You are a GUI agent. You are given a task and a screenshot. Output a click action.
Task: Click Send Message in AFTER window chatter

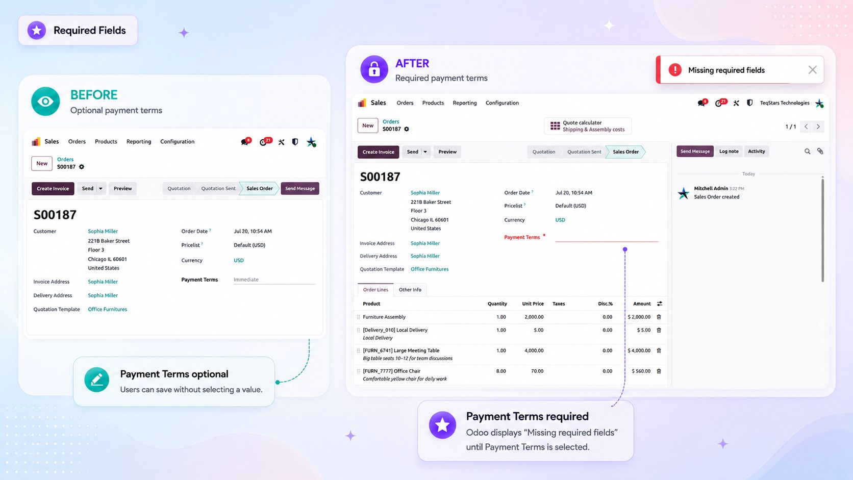pyautogui.click(x=695, y=151)
